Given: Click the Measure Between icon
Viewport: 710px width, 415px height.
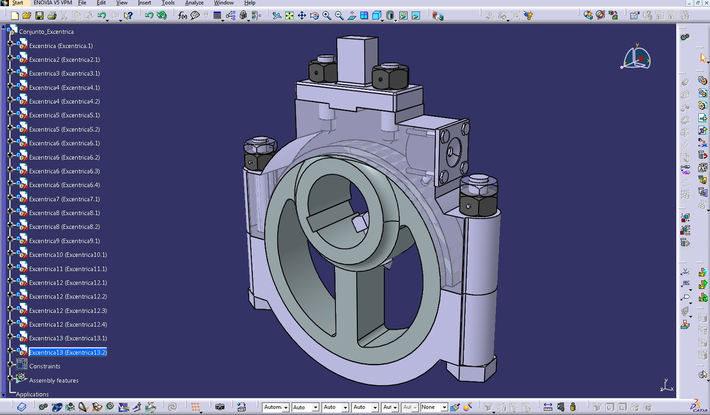Looking at the screenshot, I should click(547, 407).
